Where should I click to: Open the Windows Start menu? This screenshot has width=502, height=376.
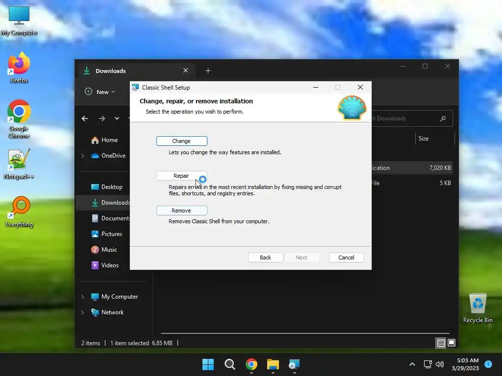208,364
